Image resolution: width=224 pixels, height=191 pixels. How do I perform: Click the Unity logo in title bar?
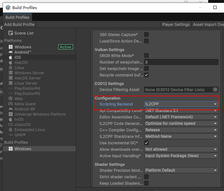(x=8, y=7)
